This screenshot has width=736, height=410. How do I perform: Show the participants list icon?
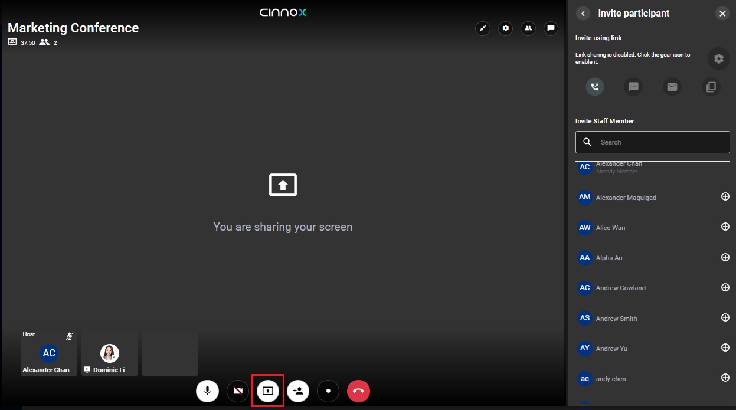click(x=528, y=28)
